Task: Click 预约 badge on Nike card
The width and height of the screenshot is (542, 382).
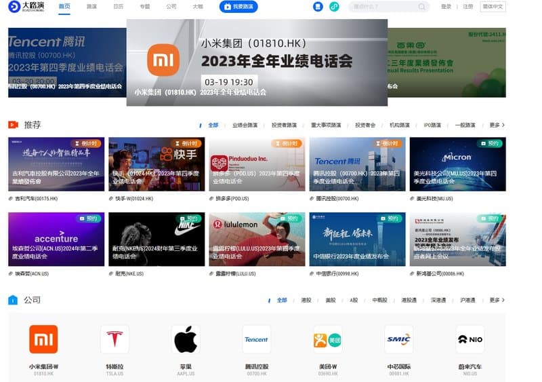Action: point(189,218)
